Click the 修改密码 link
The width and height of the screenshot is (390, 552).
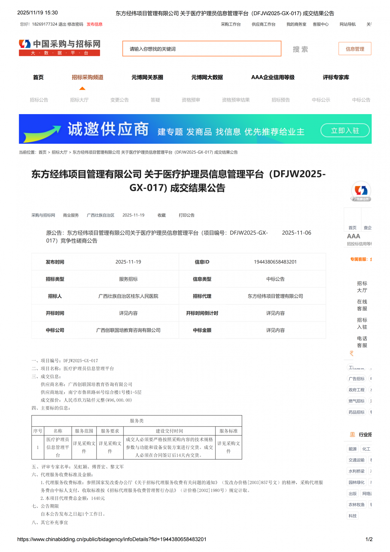coord(75,24)
